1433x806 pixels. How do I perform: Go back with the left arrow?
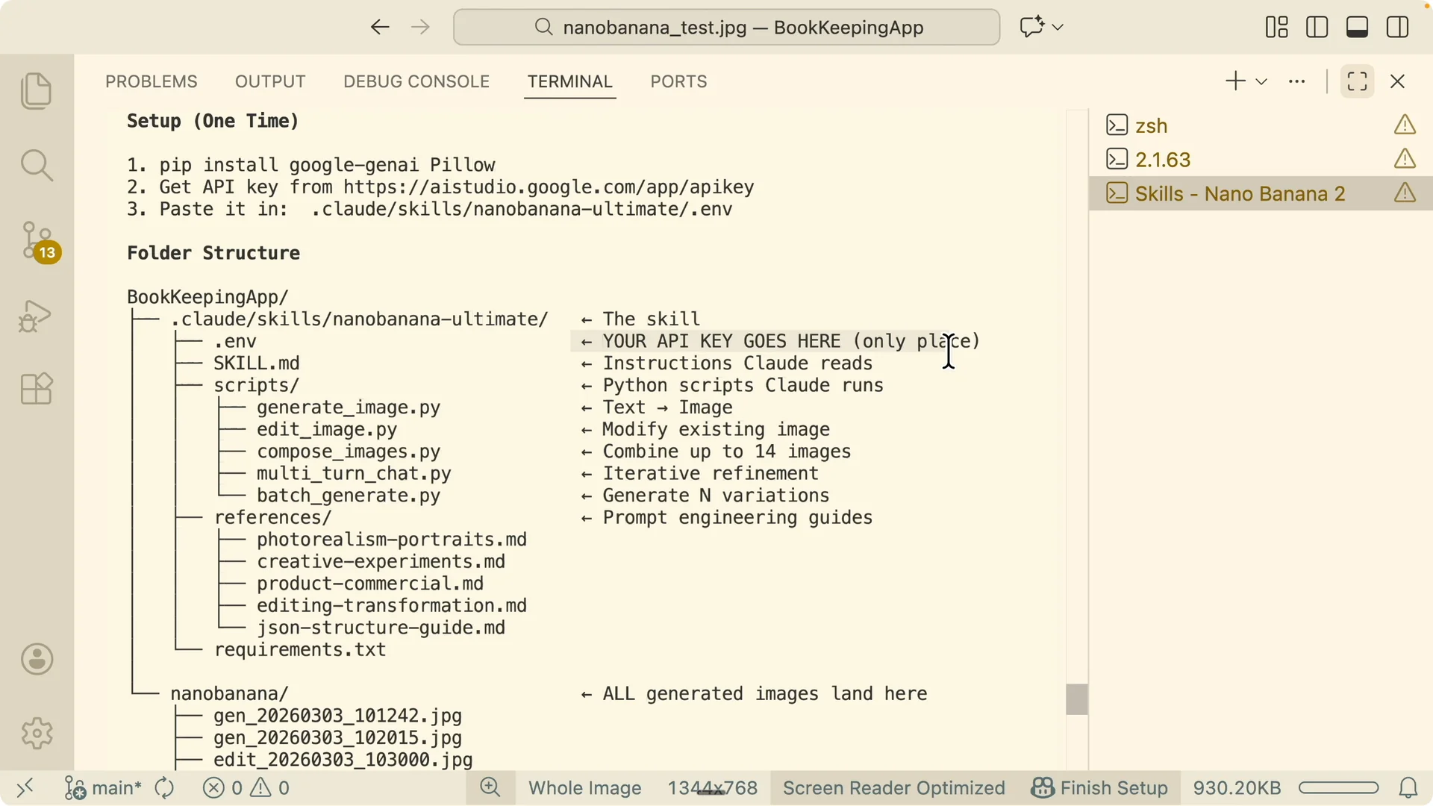pos(380,28)
